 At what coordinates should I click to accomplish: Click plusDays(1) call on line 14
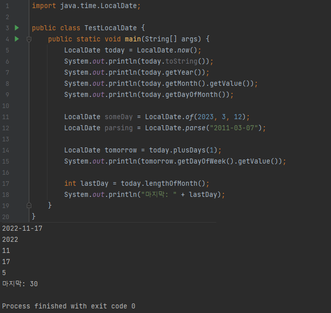(195, 150)
